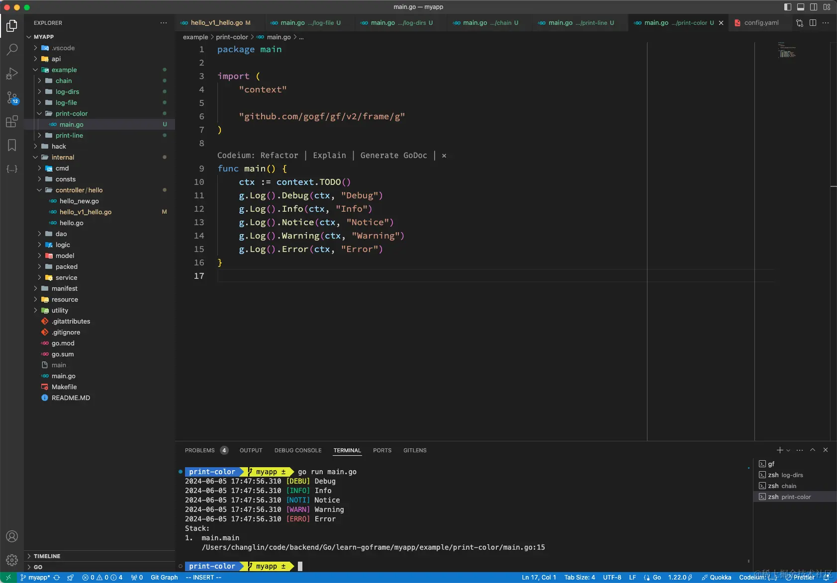Switch to main.go log-dirs tab

pos(401,23)
